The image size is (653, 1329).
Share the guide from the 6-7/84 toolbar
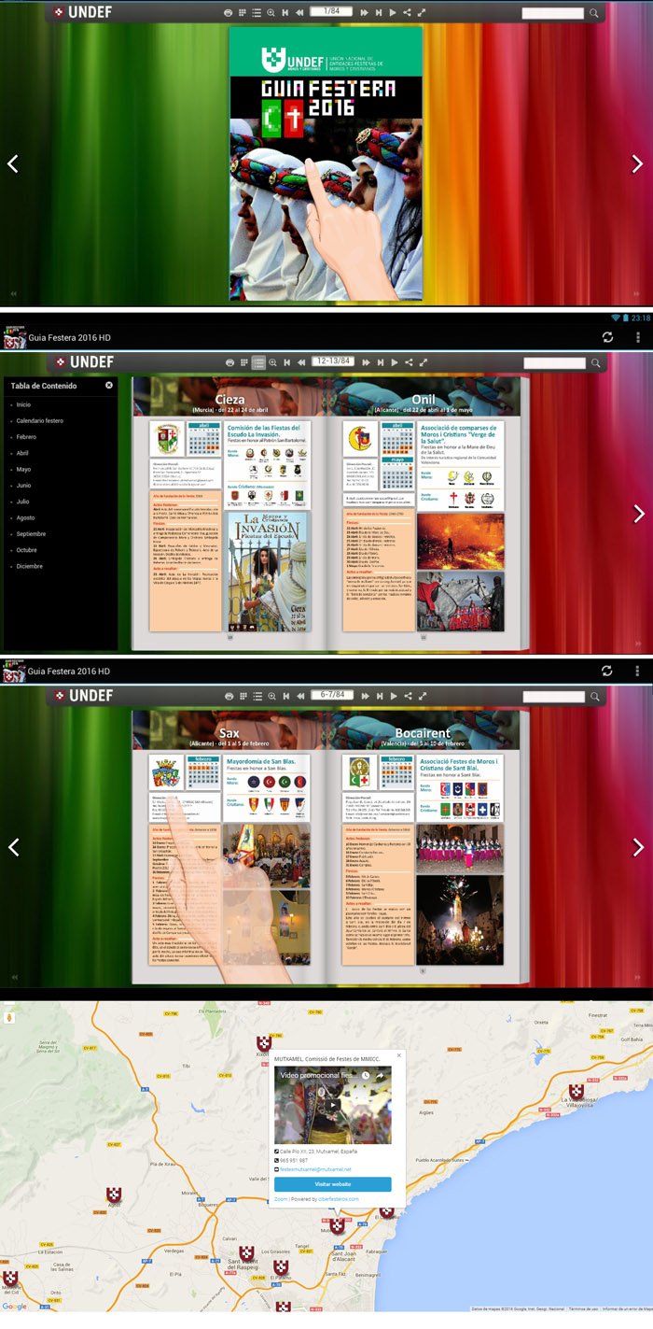tap(408, 697)
